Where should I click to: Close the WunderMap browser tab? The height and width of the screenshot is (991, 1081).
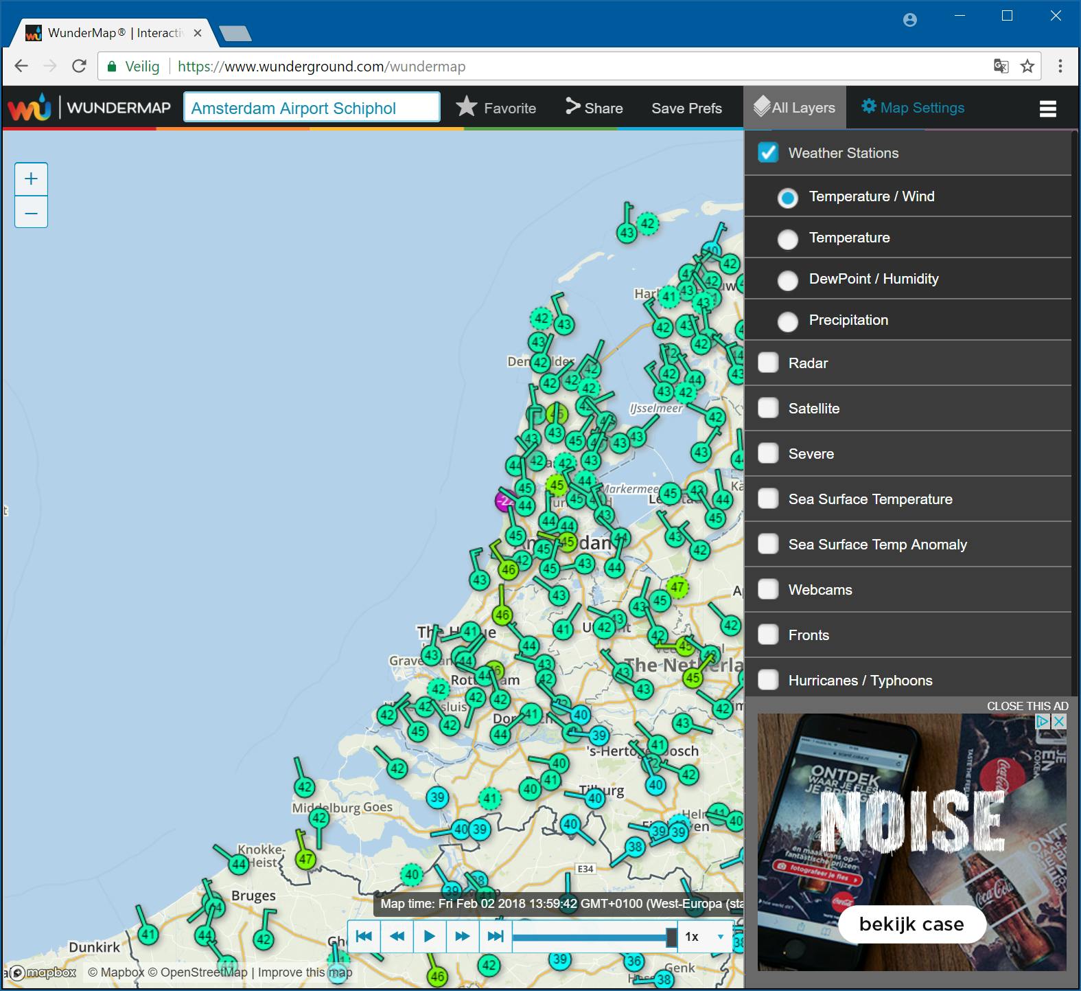(x=198, y=33)
